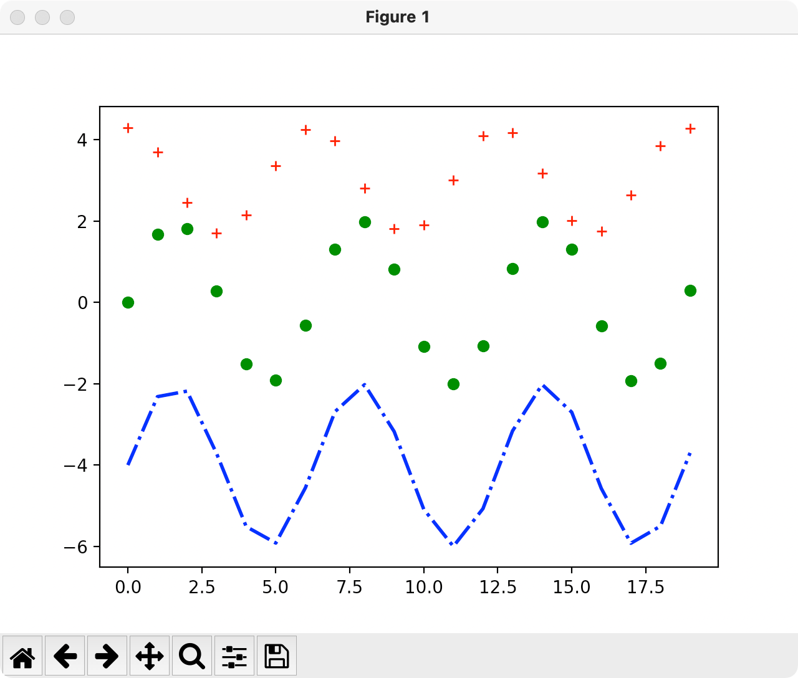Maximize the Figure 1 window
This screenshot has height=678, width=798.
[x=67, y=17]
